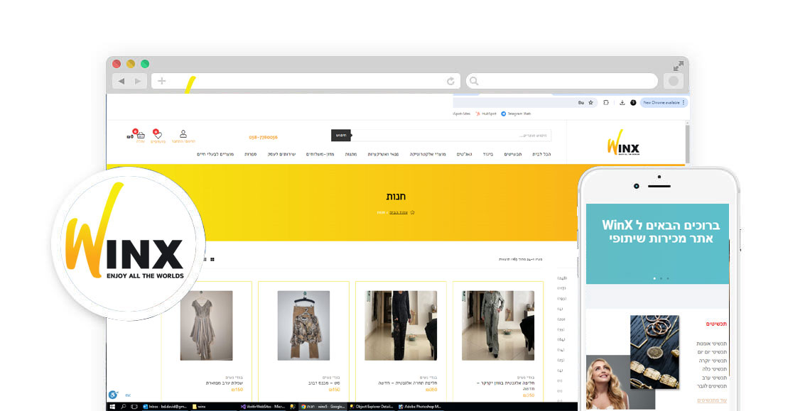
Task: Open the Chrome profile avatar
Action: (x=633, y=103)
